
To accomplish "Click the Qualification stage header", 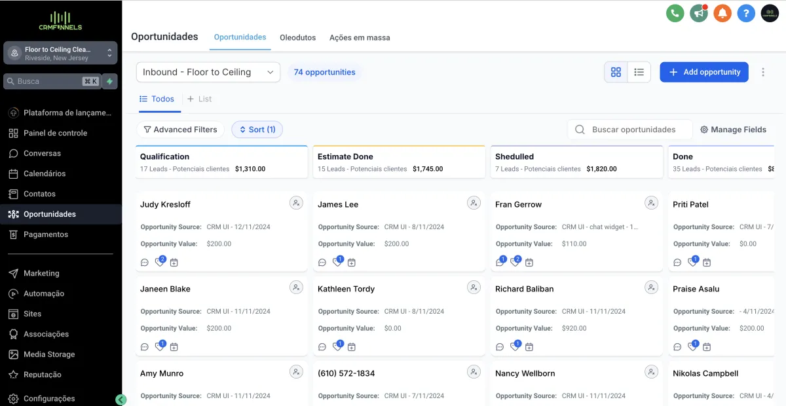I will [221, 162].
